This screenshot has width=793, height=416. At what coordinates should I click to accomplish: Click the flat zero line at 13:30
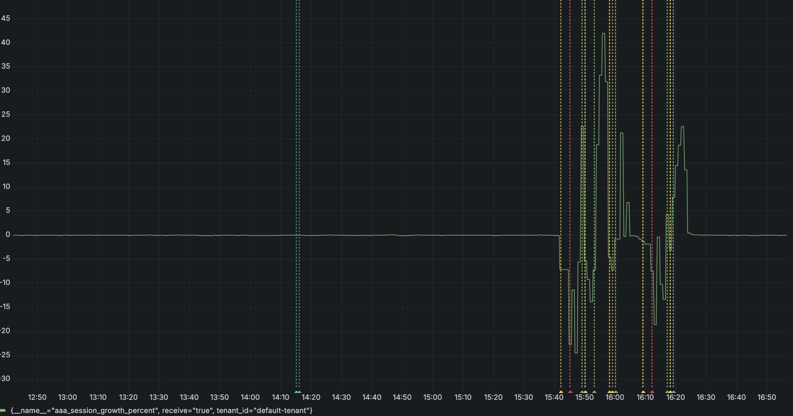click(159, 235)
